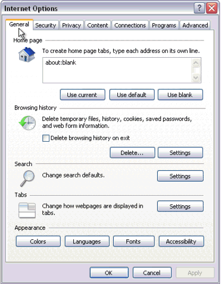Click the magnifying glass Search icon
The width and height of the screenshot is (221, 284).
pyautogui.click(x=27, y=179)
